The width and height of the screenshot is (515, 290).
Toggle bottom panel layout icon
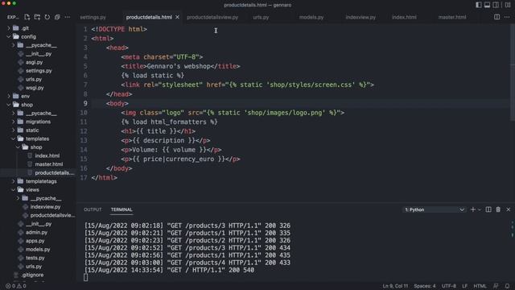point(487,5)
